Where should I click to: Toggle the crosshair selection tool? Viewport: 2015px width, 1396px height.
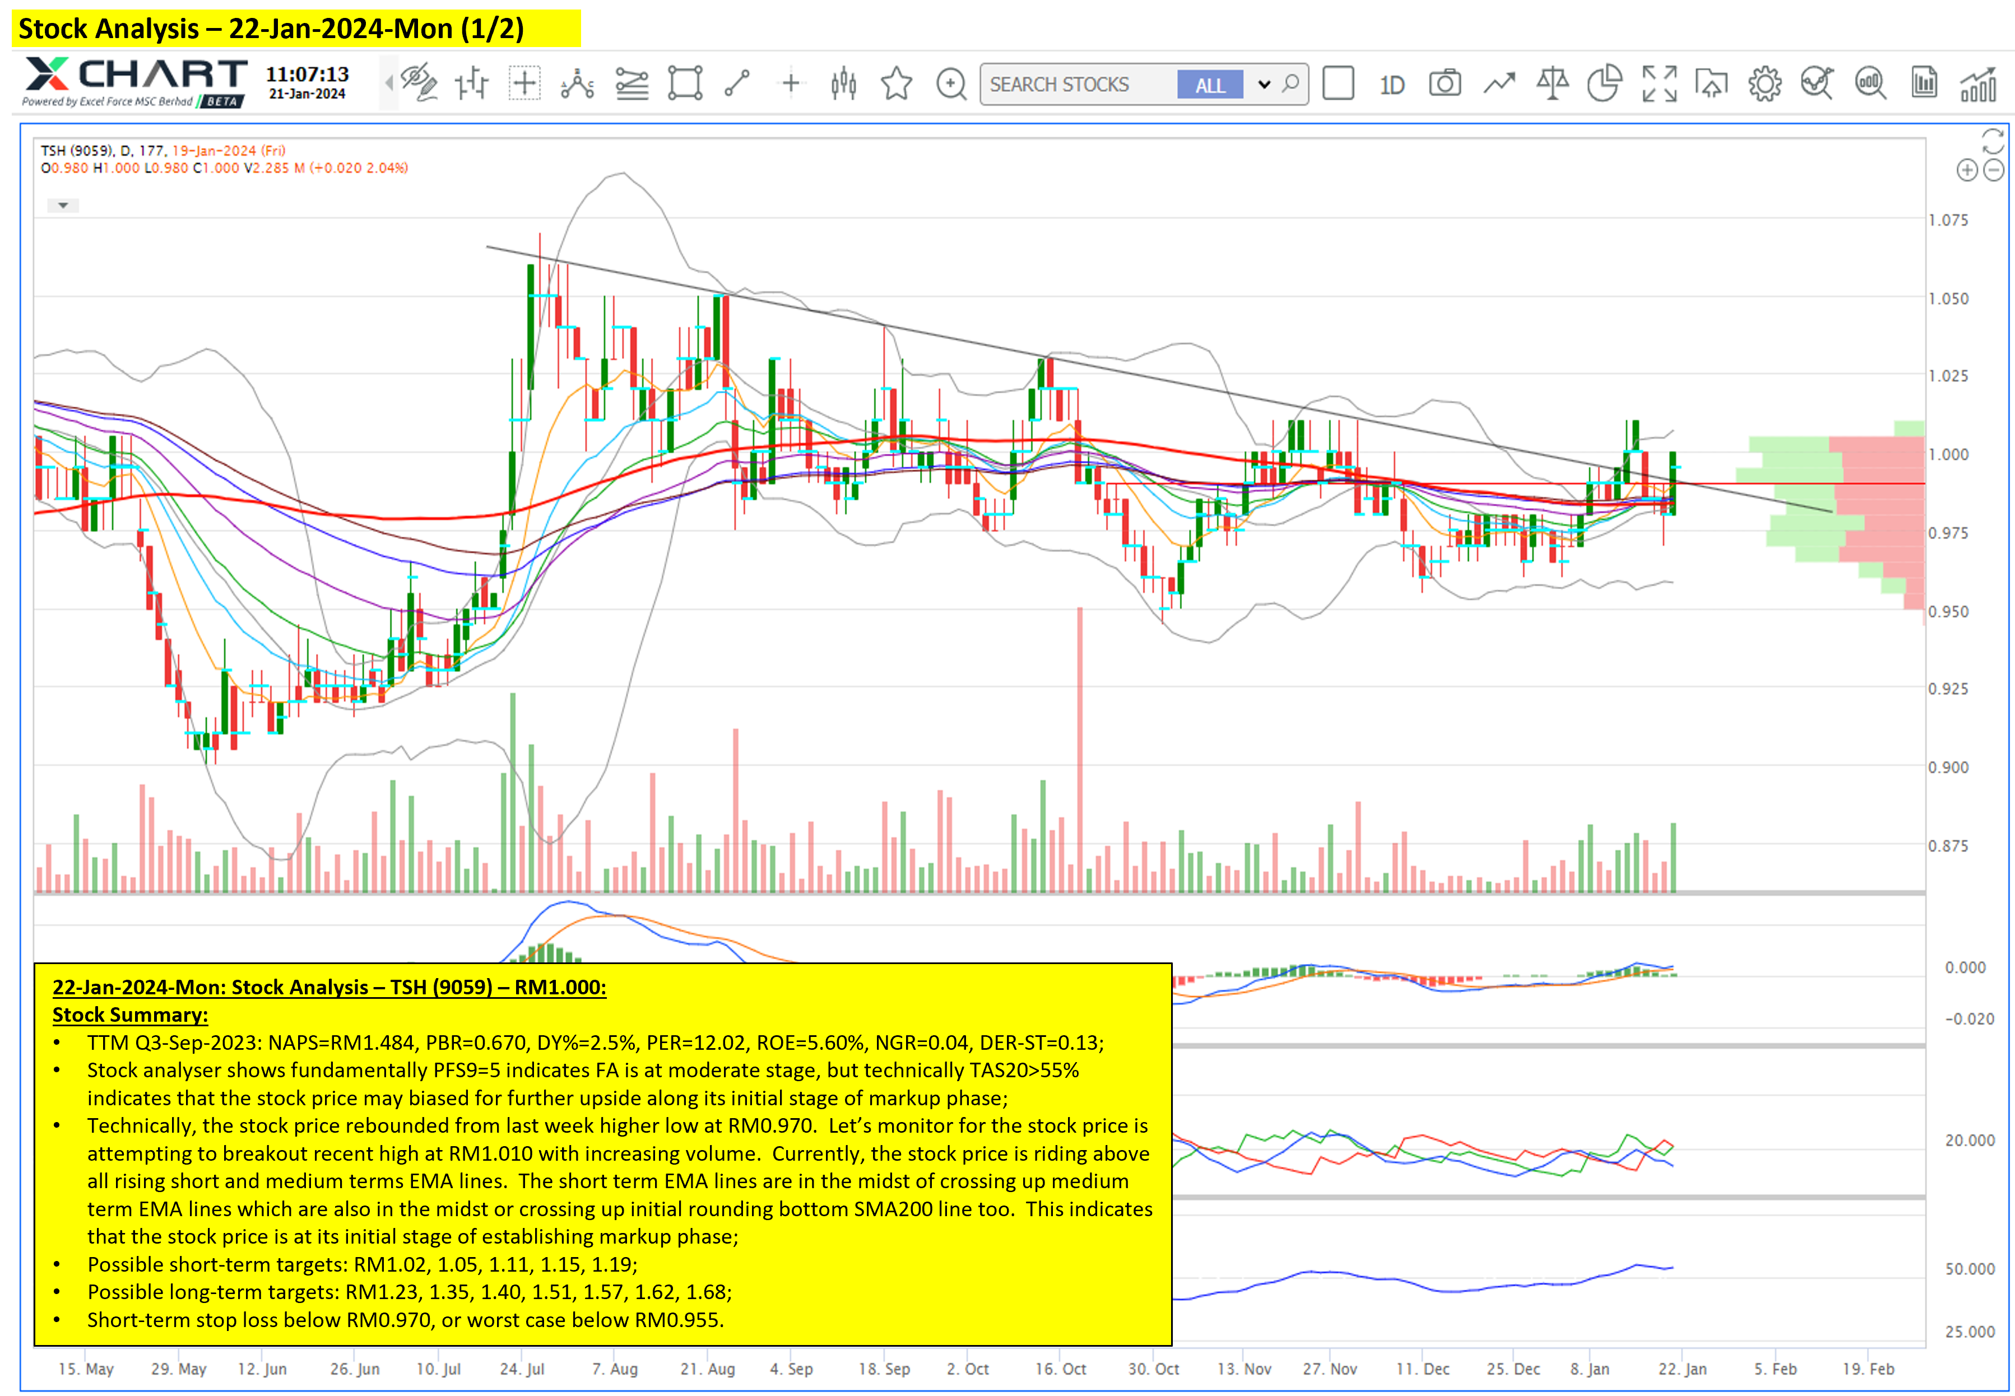525,84
